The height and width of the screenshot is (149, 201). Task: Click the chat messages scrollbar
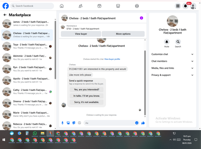pos(145,83)
